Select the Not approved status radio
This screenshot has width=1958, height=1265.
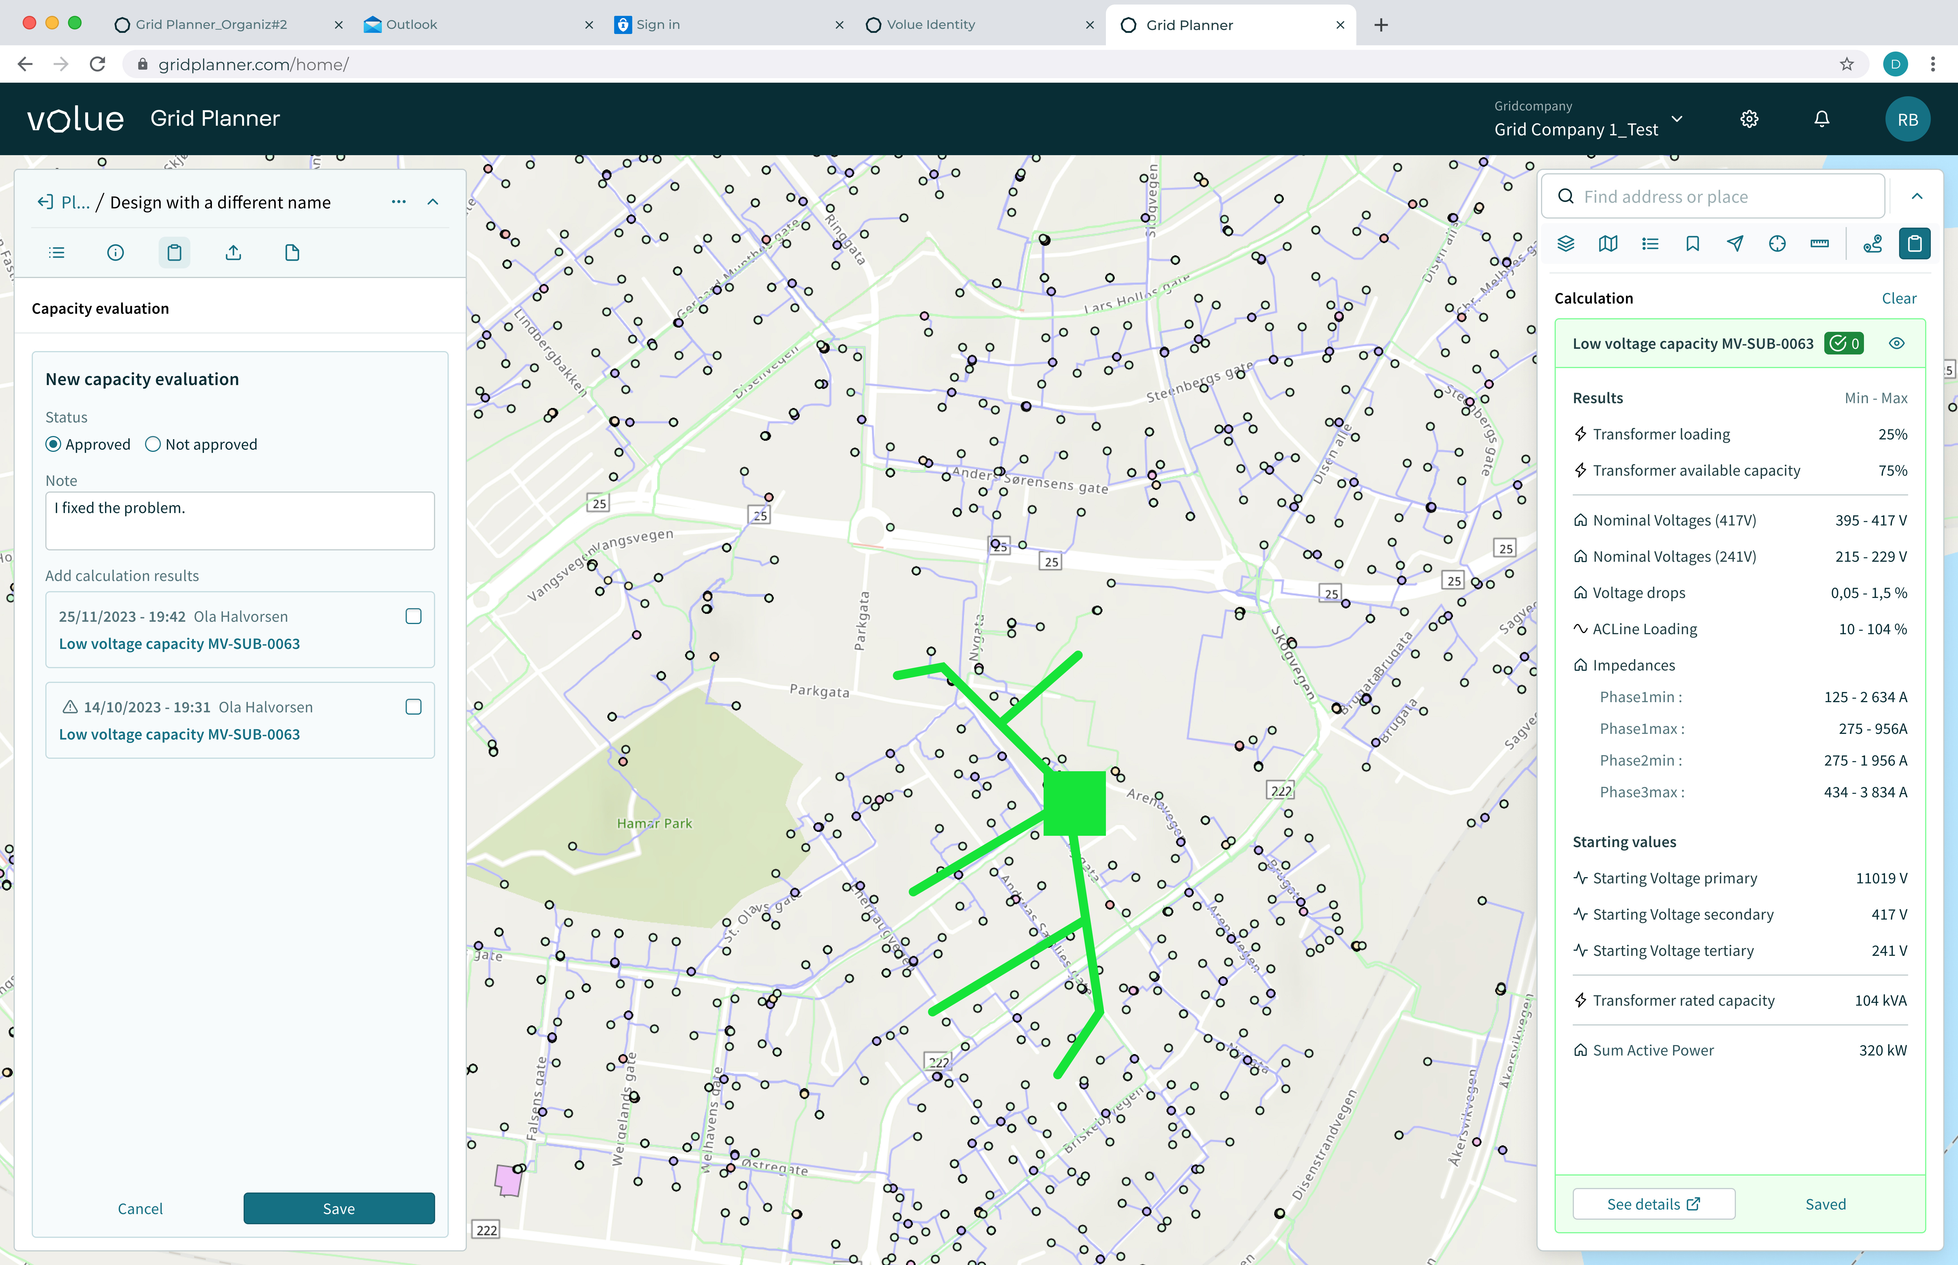[153, 445]
